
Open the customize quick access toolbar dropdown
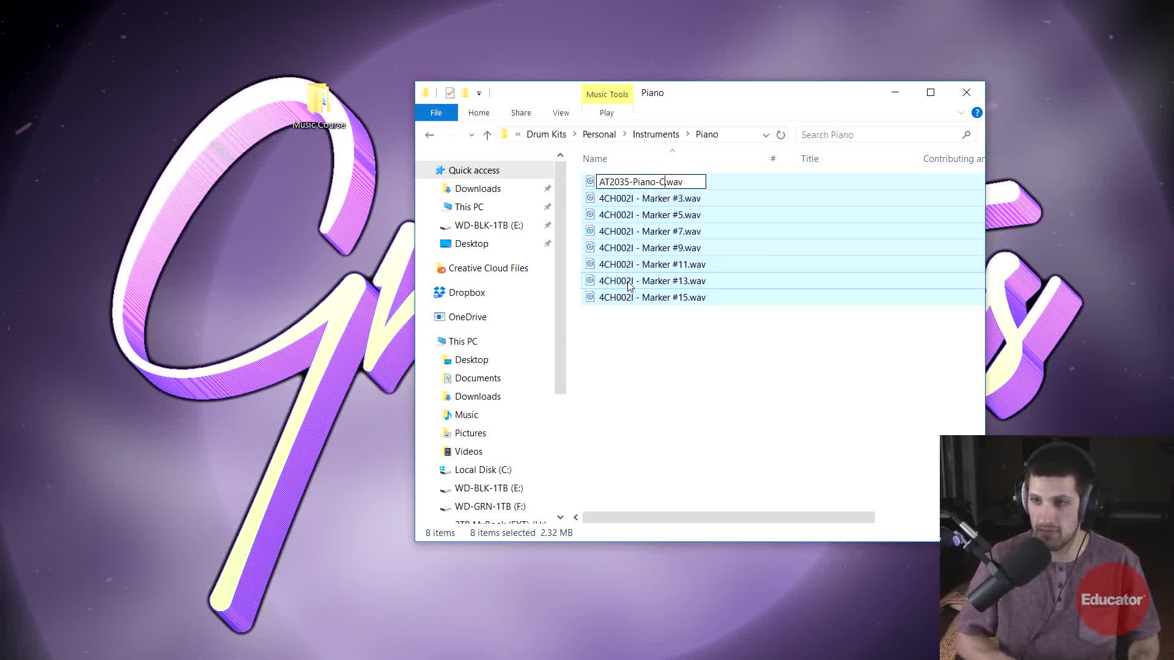click(x=479, y=94)
